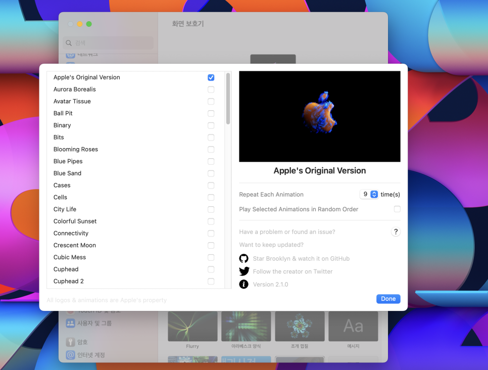Click the Version 2.1.0 text

(270, 285)
